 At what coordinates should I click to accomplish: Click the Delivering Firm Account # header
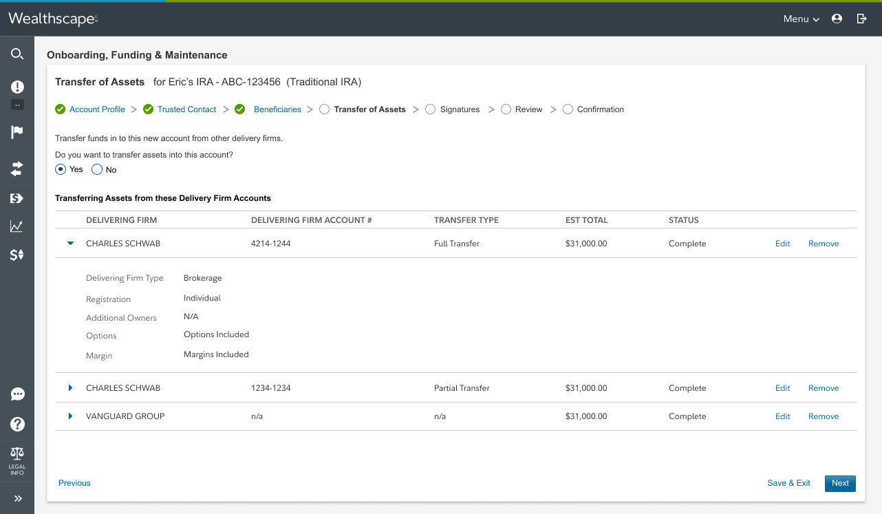click(x=312, y=220)
